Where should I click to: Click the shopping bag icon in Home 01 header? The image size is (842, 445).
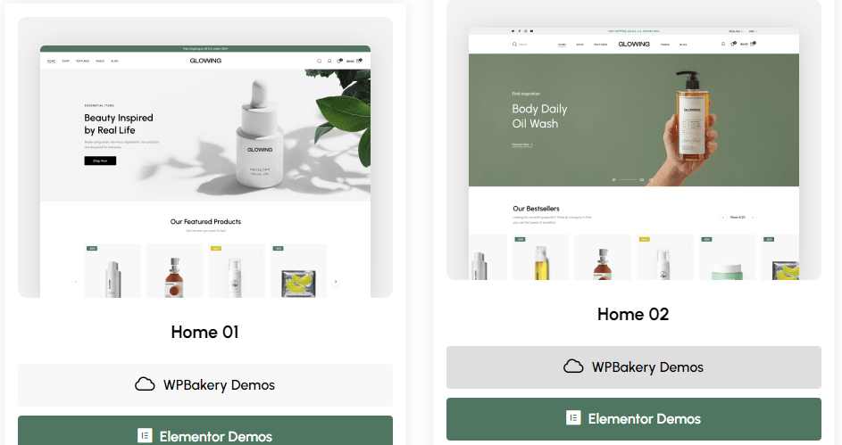point(359,61)
